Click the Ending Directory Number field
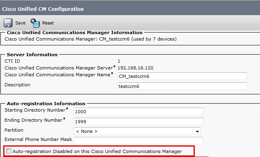Image resolution: width=260 pixels, height=157 pixels. point(138,122)
